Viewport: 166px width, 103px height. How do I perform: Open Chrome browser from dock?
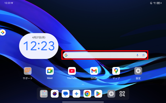[x=87, y=94]
